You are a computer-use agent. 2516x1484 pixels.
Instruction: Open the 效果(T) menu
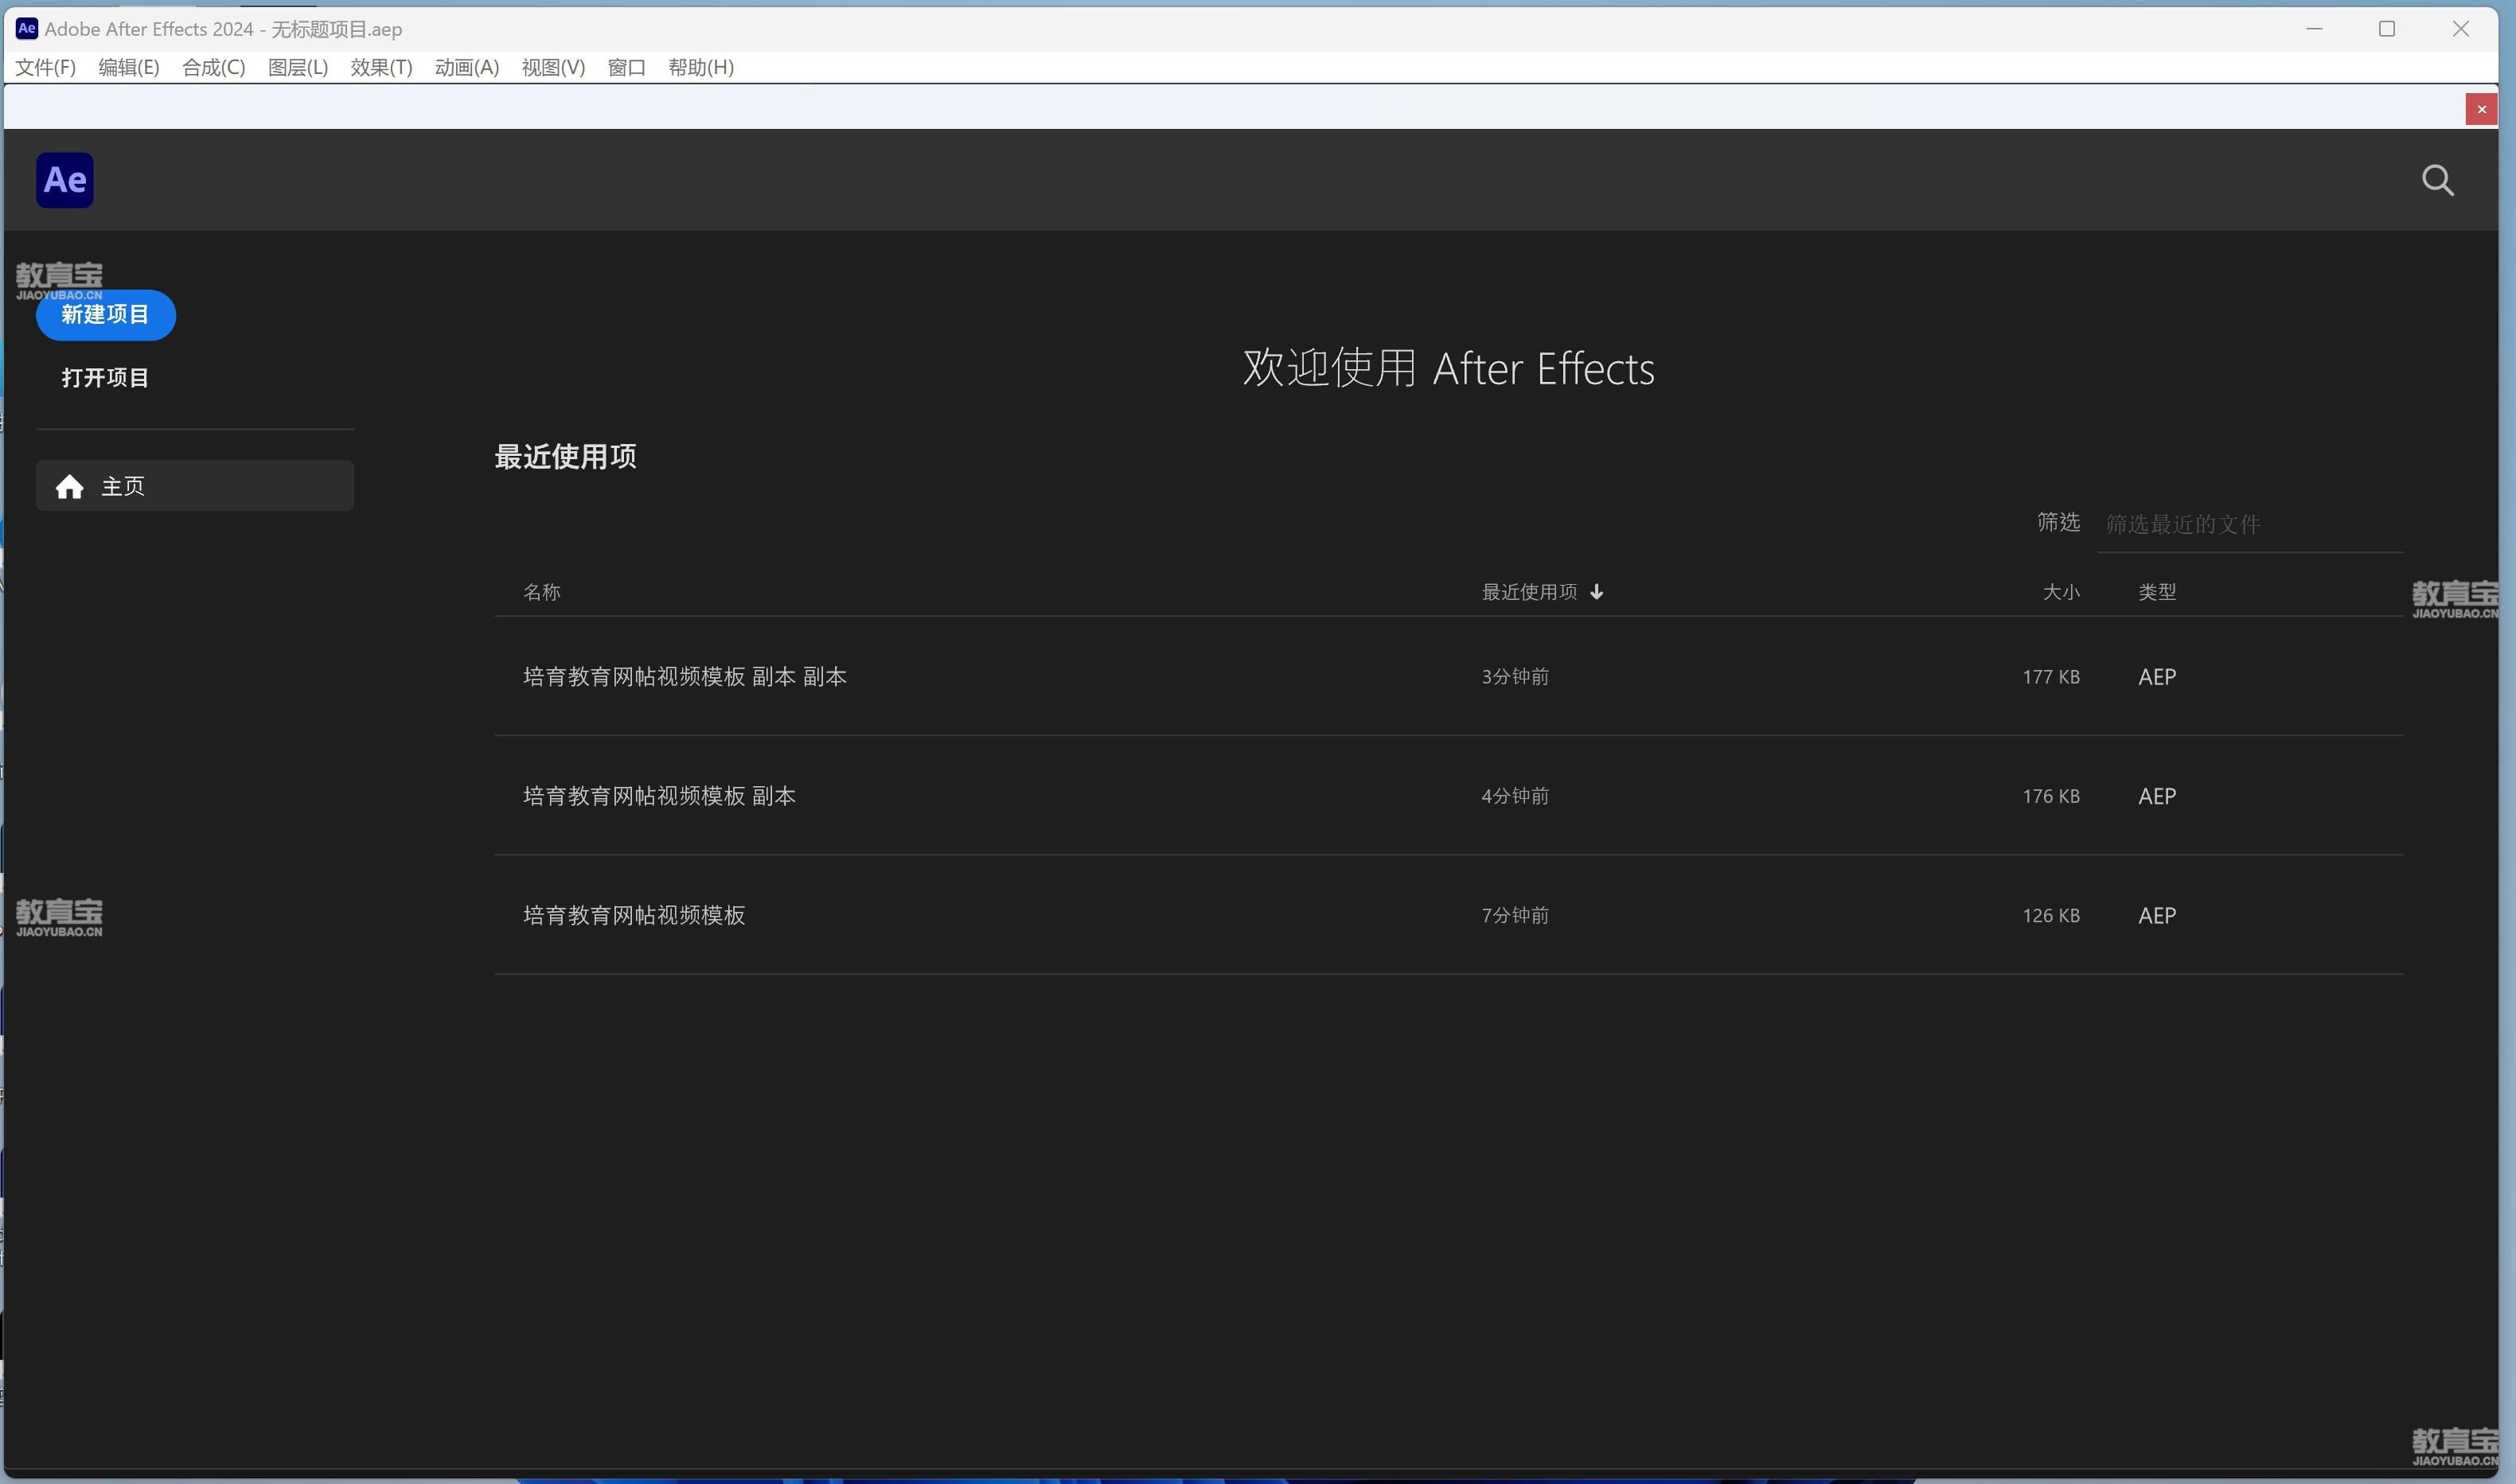(x=381, y=67)
